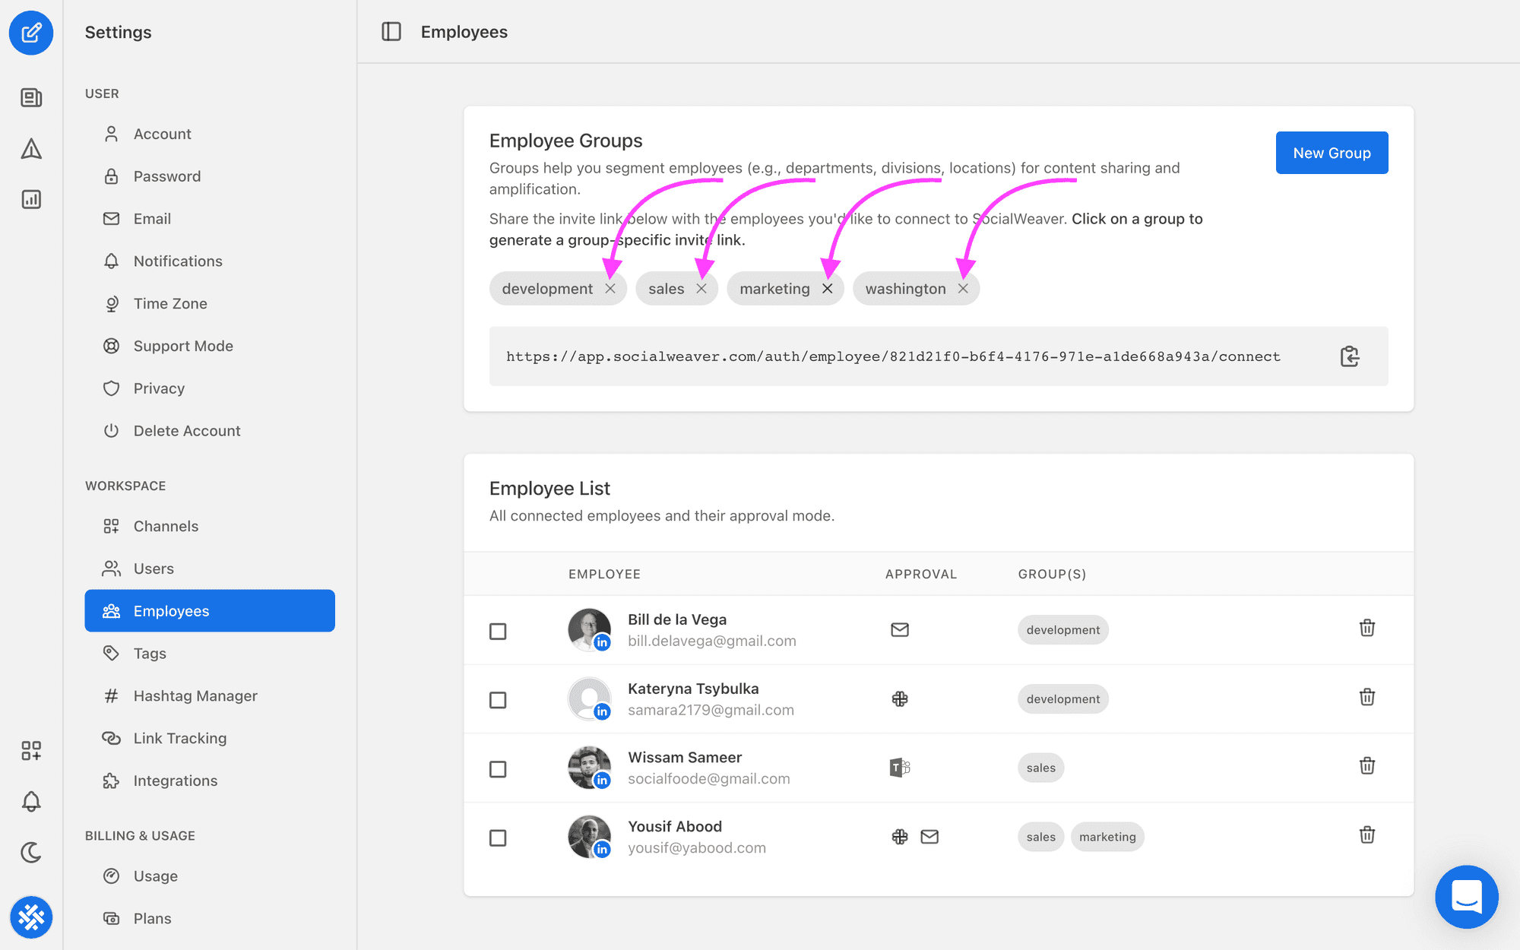Click the EMPLOYEE column header
The height and width of the screenshot is (950, 1520).
[x=604, y=574]
